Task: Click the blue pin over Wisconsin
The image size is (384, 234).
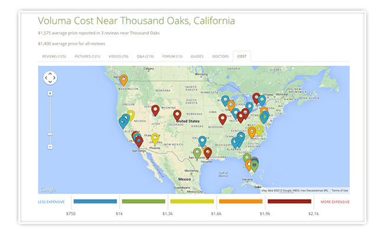Action: pos(225,101)
